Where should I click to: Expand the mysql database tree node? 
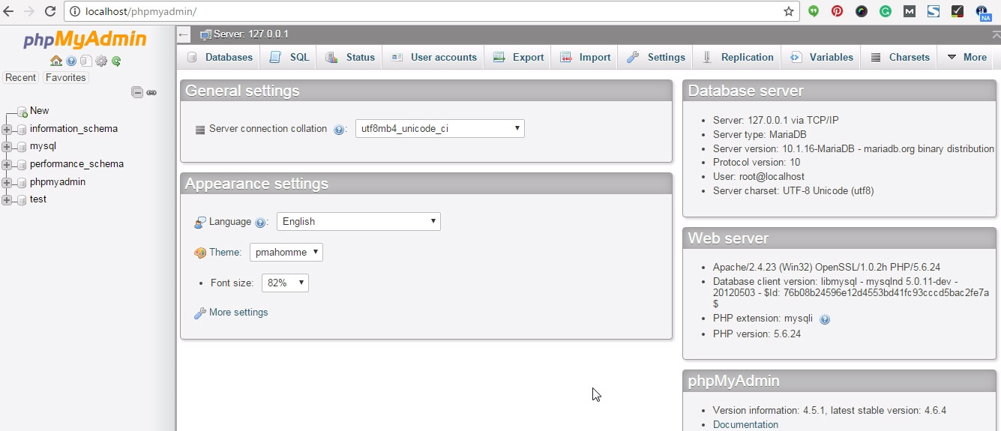[x=7, y=147]
